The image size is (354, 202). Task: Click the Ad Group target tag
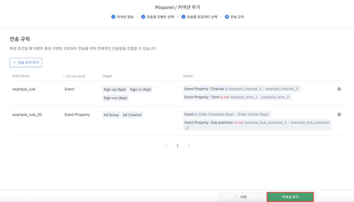point(111,115)
